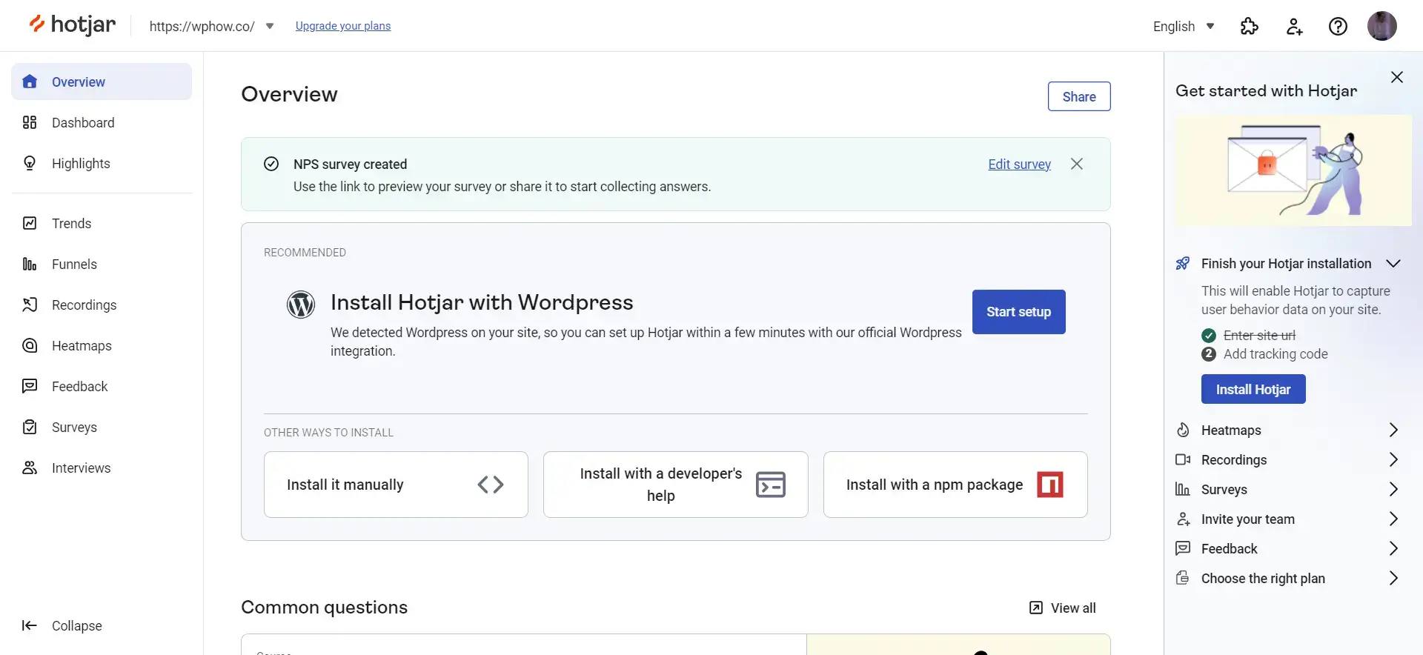
Task: Click the Share button
Action: coord(1078,96)
